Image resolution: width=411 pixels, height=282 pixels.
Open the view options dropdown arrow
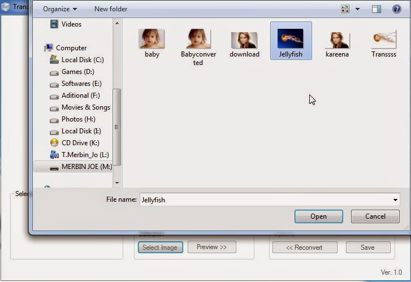coord(357,9)
